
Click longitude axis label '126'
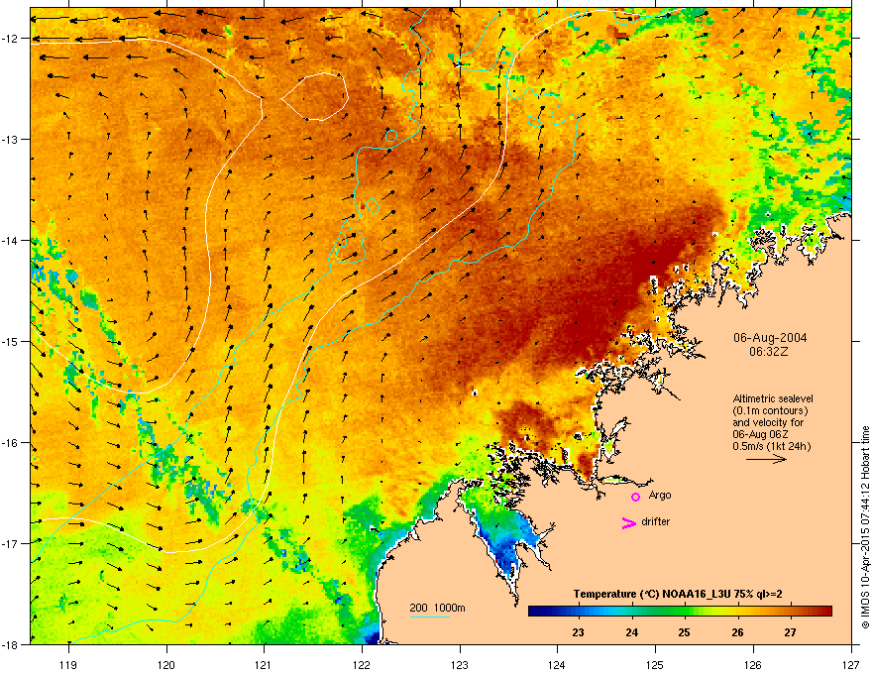[x=753, y=664]
